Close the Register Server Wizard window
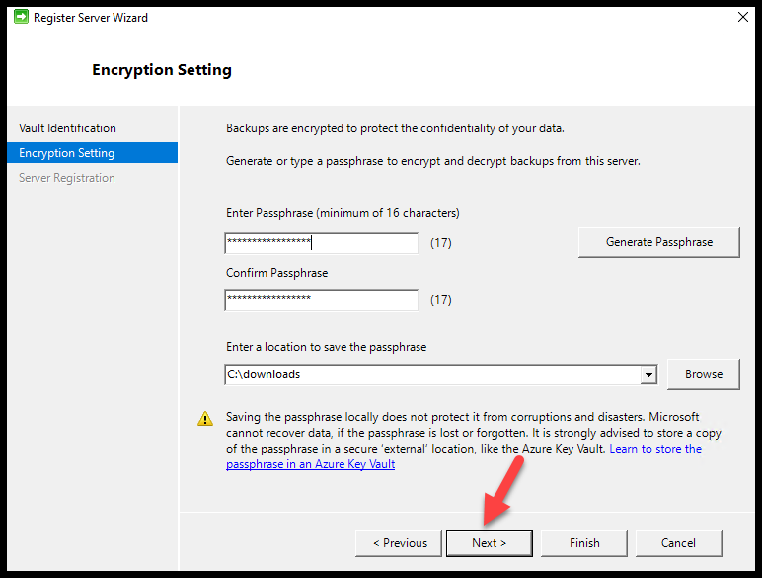Screen dimensions: 762x578 click(x=740, y=17)
